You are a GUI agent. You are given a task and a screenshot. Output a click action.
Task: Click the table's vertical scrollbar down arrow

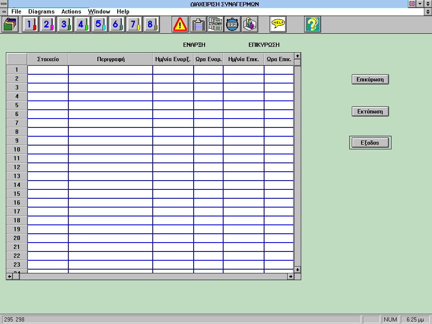pyautogui.click(x=297, y=269)
